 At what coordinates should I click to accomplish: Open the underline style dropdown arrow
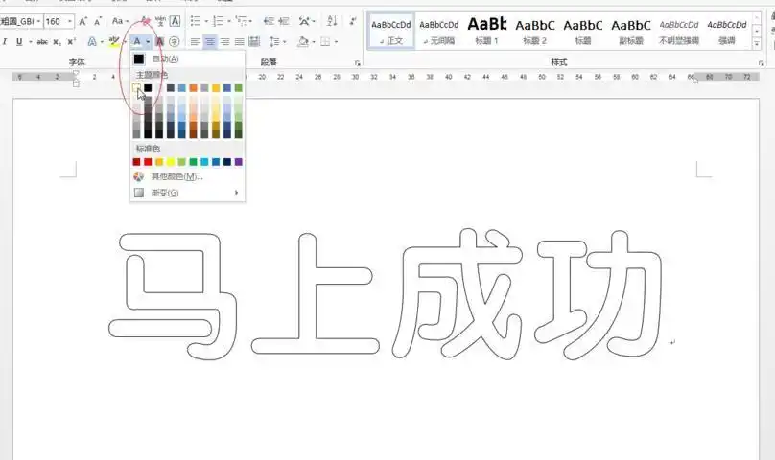point(31,42)
